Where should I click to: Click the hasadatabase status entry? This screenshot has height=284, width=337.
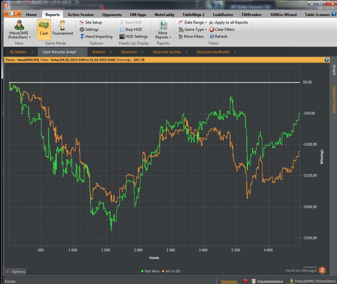267,281
